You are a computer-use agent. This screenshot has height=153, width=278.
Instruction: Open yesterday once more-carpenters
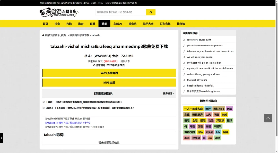pyautogui.click(x=205, y=45)
